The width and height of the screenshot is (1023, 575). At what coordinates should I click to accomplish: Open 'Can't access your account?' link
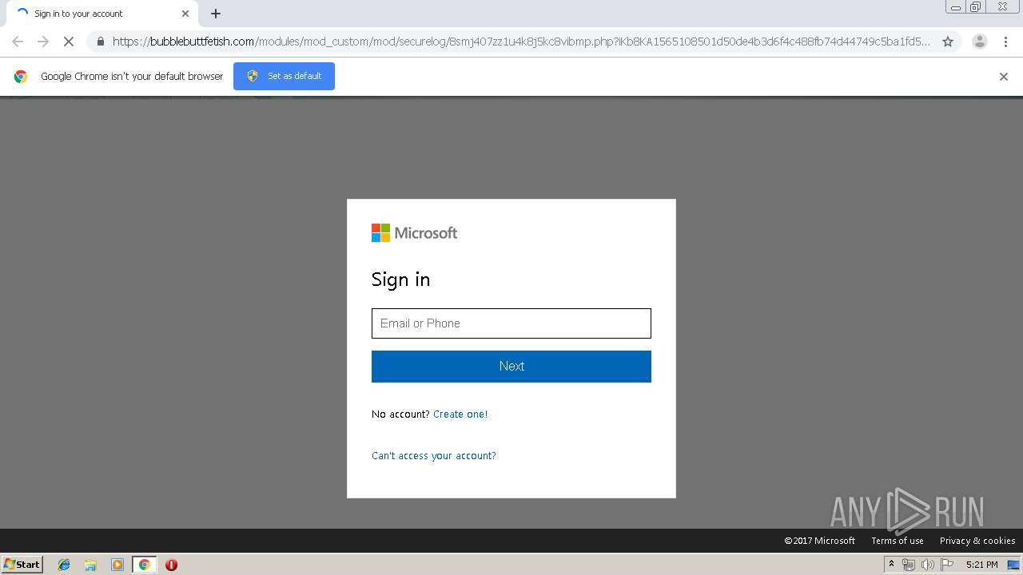tap(434, 455)
